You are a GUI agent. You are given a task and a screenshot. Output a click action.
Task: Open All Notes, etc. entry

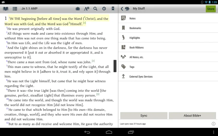coord(168,57)
